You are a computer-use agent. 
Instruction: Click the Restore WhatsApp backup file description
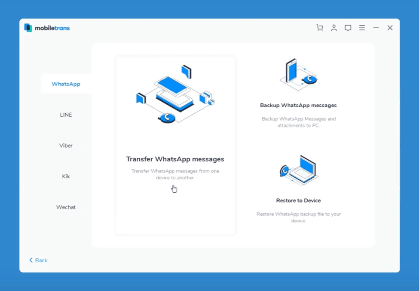pyautogui.click(x=298, y=217)
